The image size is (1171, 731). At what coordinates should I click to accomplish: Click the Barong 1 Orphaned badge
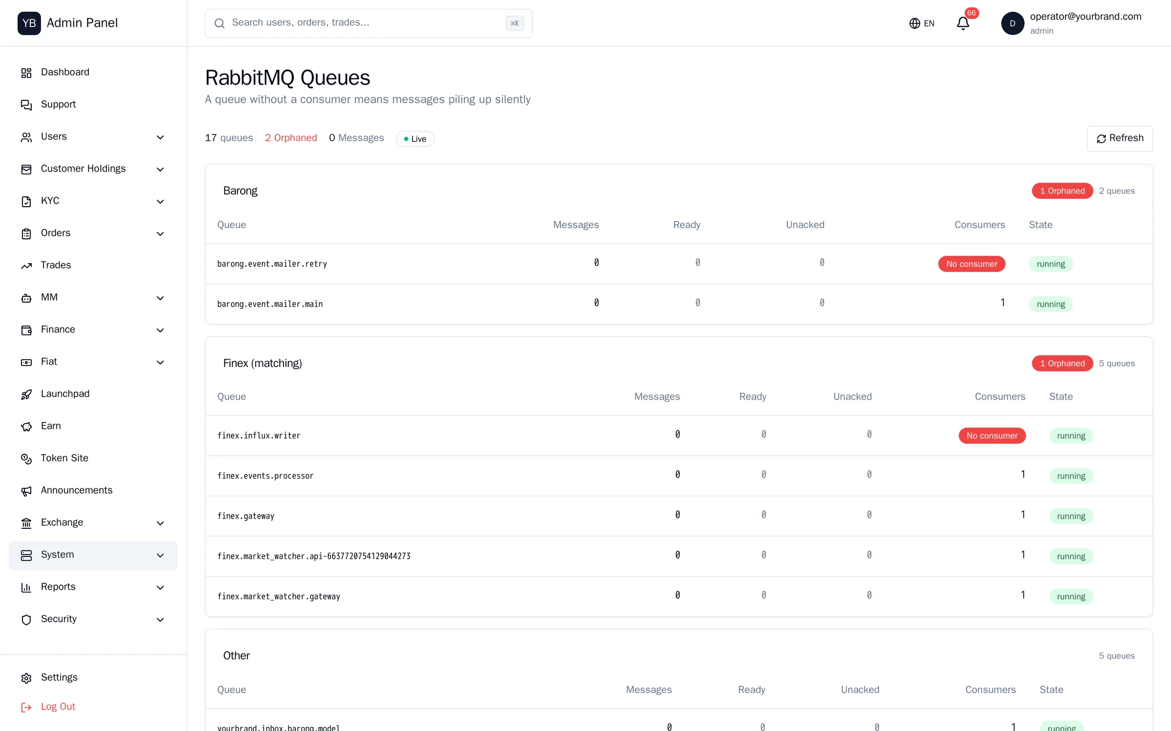coord(1062,191)
